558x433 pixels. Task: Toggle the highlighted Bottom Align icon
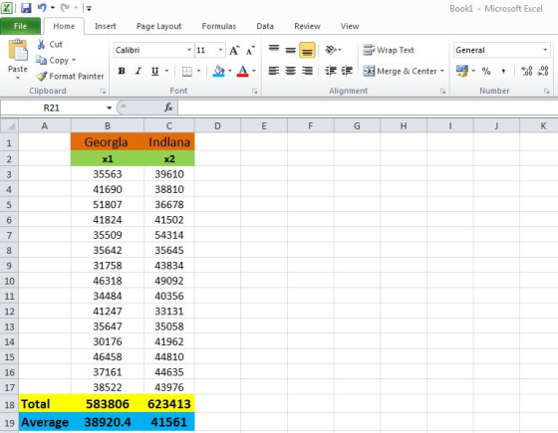point(307,50)
